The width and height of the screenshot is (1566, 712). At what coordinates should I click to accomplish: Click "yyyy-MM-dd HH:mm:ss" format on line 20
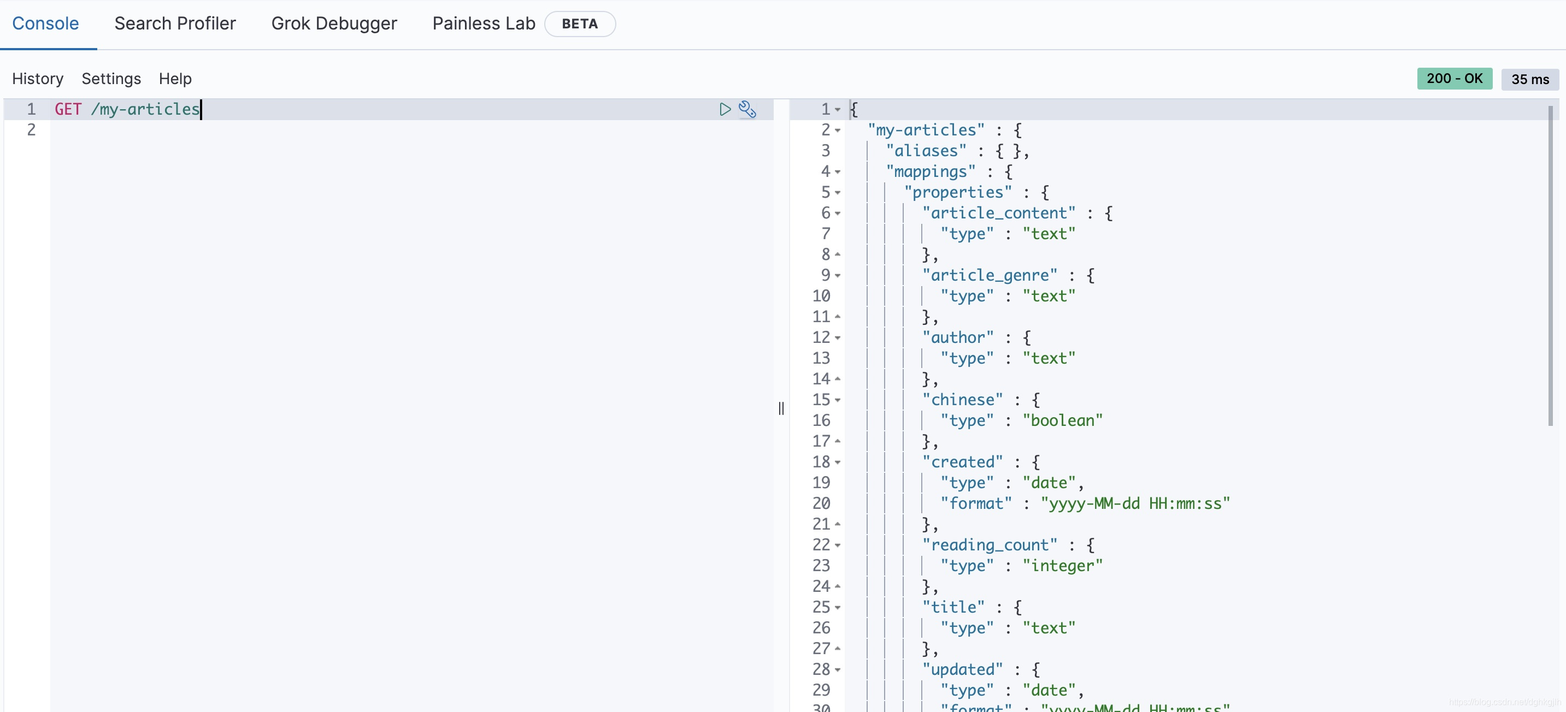[1135, 503]
